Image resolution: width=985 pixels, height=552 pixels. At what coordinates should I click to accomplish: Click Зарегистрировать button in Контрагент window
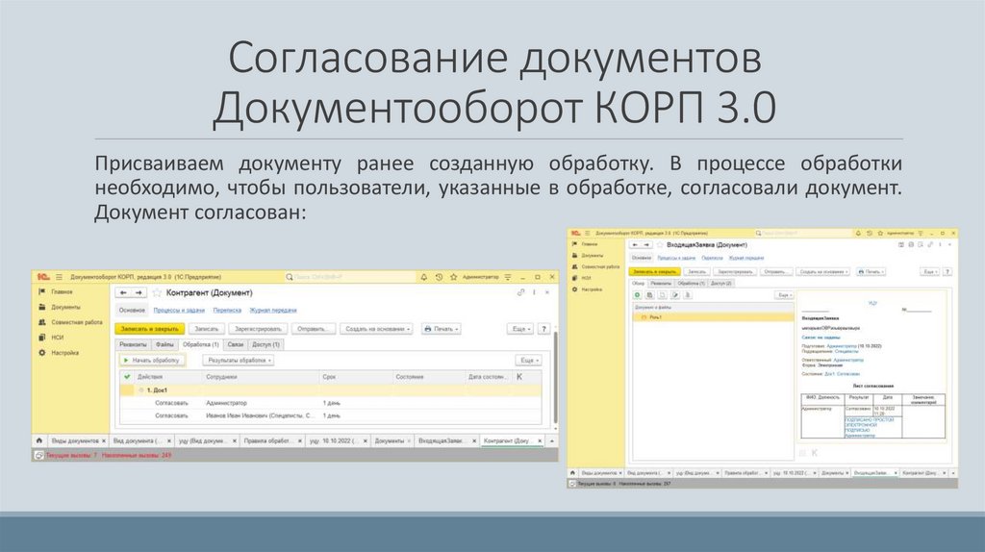[258, 329]
